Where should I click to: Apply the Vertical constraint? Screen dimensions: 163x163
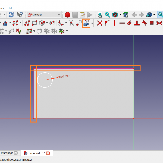[x=115, y=23]
